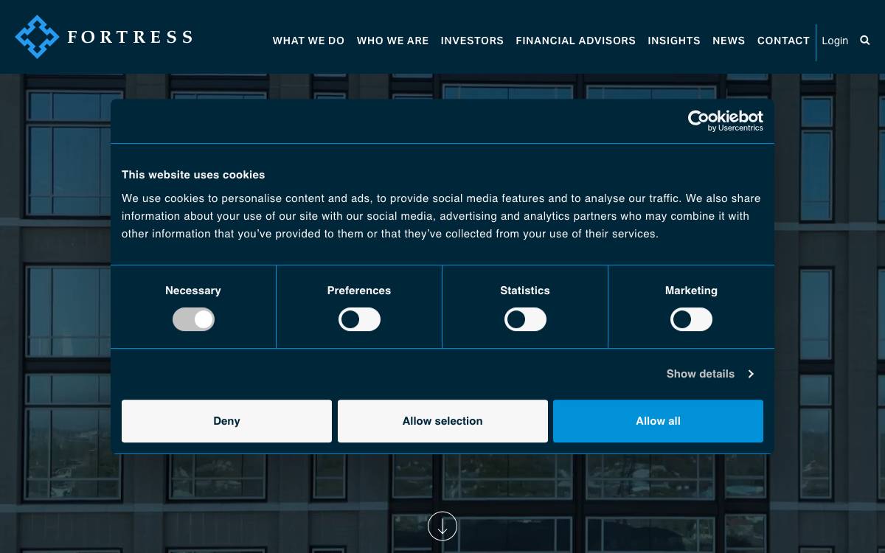Expand Show details
This screenshot has height=553, width=885.
pos(710,374)
